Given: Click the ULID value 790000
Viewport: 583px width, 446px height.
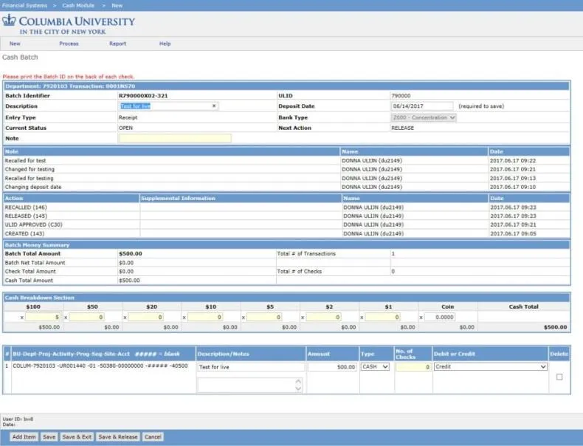Looking at the screenshot, I should pos(401,95).
